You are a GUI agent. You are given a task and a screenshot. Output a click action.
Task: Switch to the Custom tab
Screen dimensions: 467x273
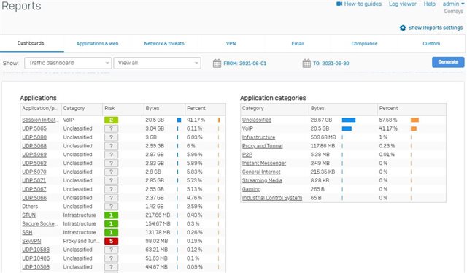click(431, 44)
